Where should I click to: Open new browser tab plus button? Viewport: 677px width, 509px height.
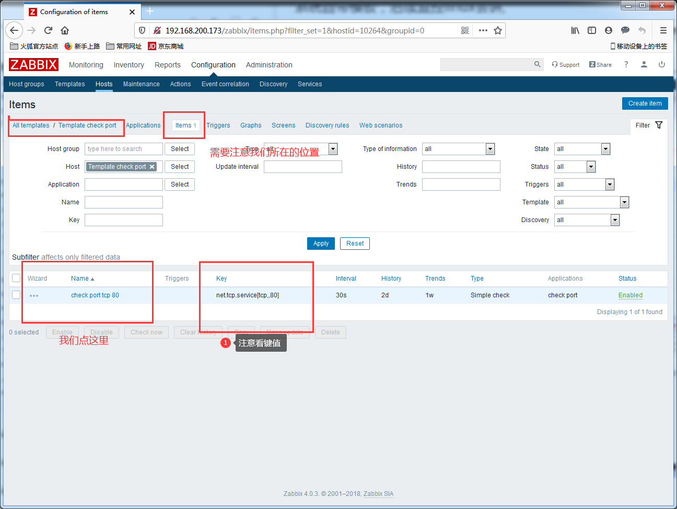coord(150,11)
